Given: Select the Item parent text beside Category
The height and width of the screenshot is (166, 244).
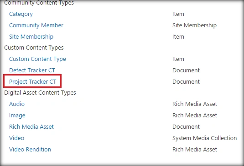Looking at the screenshot, I should point(178,14).
